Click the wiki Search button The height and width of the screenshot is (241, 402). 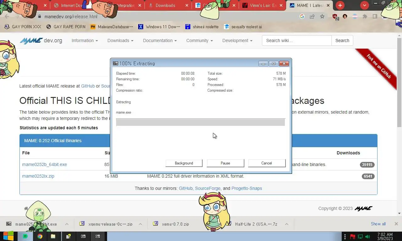342,40
